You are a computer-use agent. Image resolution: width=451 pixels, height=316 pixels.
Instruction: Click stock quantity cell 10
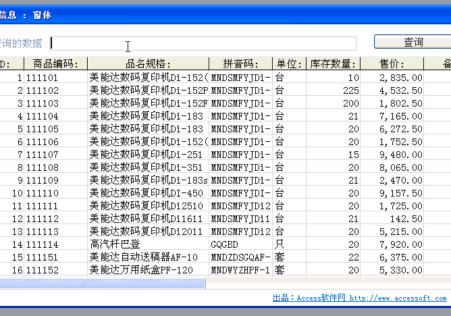(334, 78)
